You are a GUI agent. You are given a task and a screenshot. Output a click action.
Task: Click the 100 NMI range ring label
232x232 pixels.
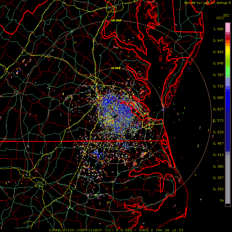116,20
